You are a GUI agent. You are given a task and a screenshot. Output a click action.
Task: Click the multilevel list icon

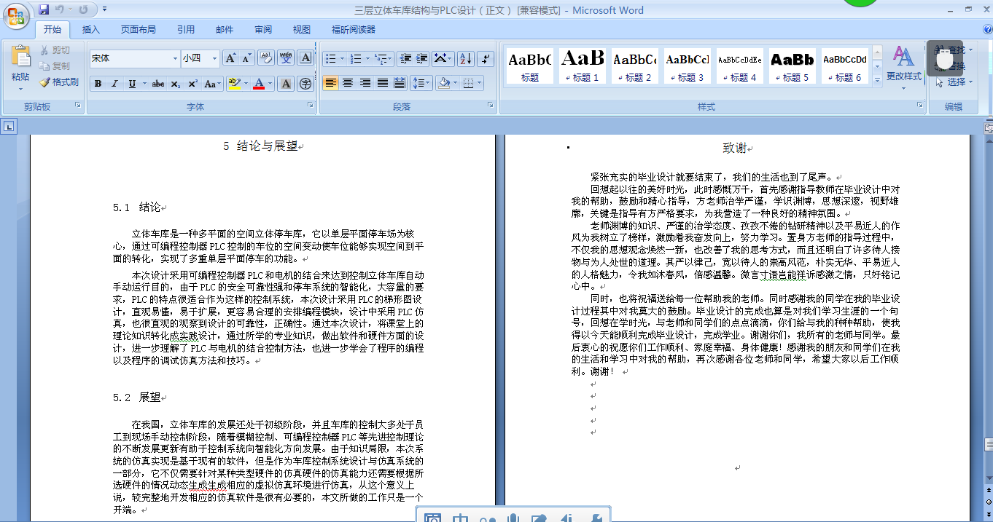(381, 58)
